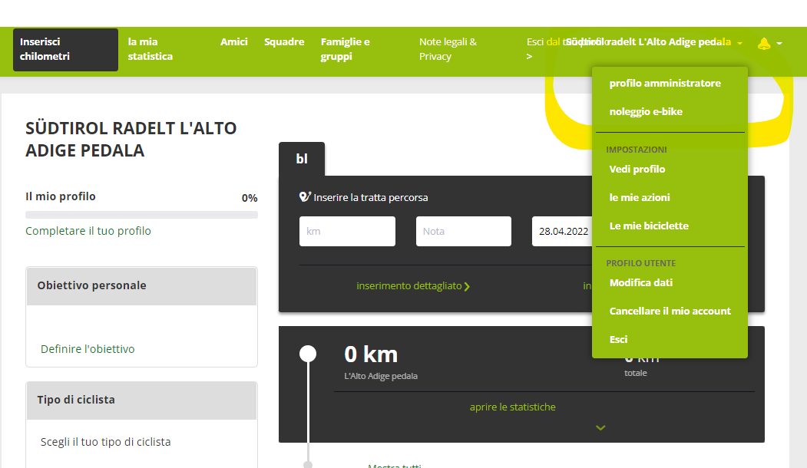This screenshot has width=807, height=468.
Task: Expand statistics with the down chevron
Action: click(600, 427)
